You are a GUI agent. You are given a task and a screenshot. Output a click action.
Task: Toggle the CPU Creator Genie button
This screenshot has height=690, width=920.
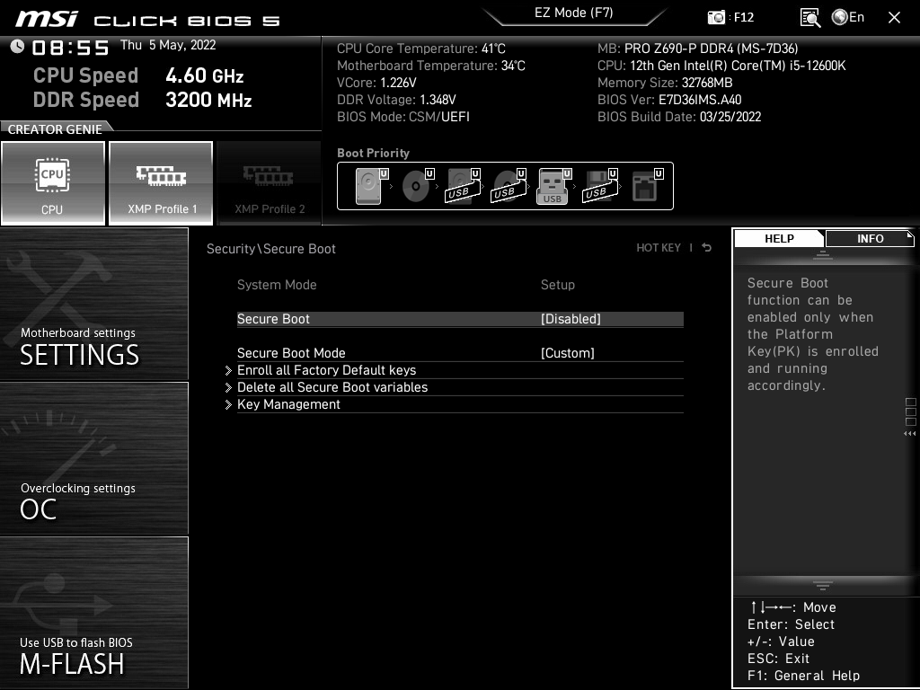tap(53, 183)
